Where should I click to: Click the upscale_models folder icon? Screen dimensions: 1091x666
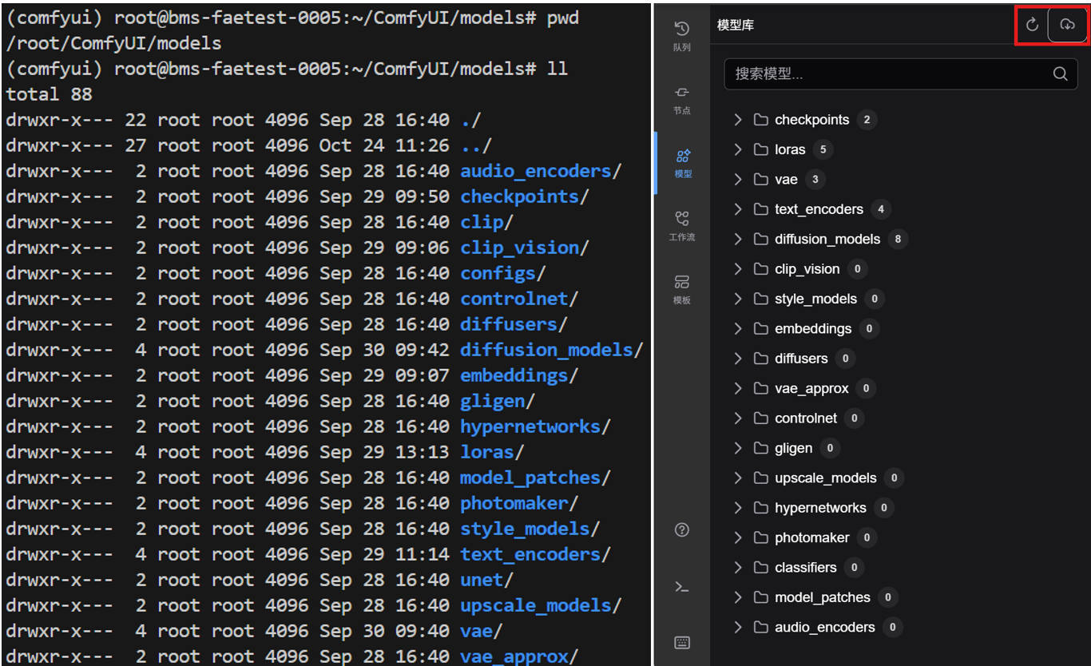pyautogui.click(x=760, y=478)
